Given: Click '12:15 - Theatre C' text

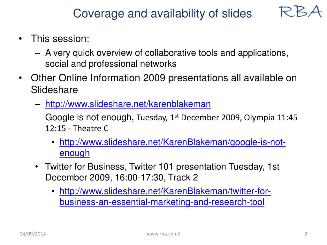Looking at the screenshot, I should tap(77, 128).
